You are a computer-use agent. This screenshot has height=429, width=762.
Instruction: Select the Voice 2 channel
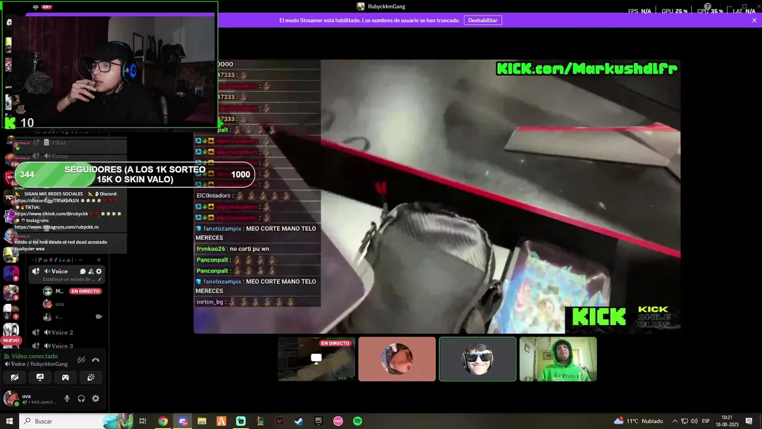click(x=63, y=332)
